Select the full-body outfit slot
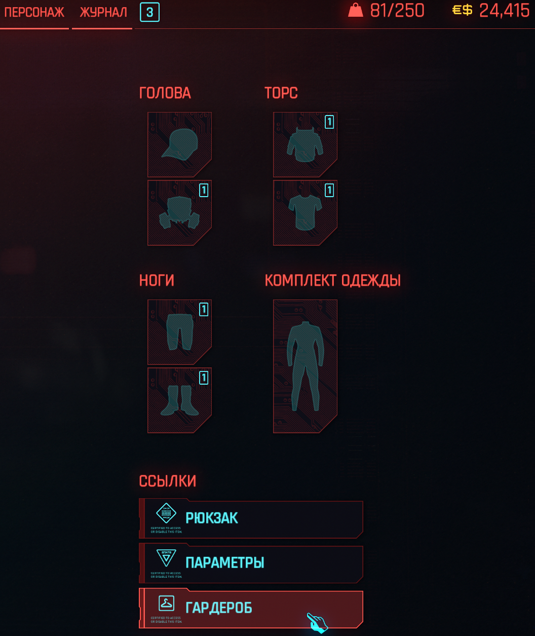The image size is (535, 636). coord(305,366)
